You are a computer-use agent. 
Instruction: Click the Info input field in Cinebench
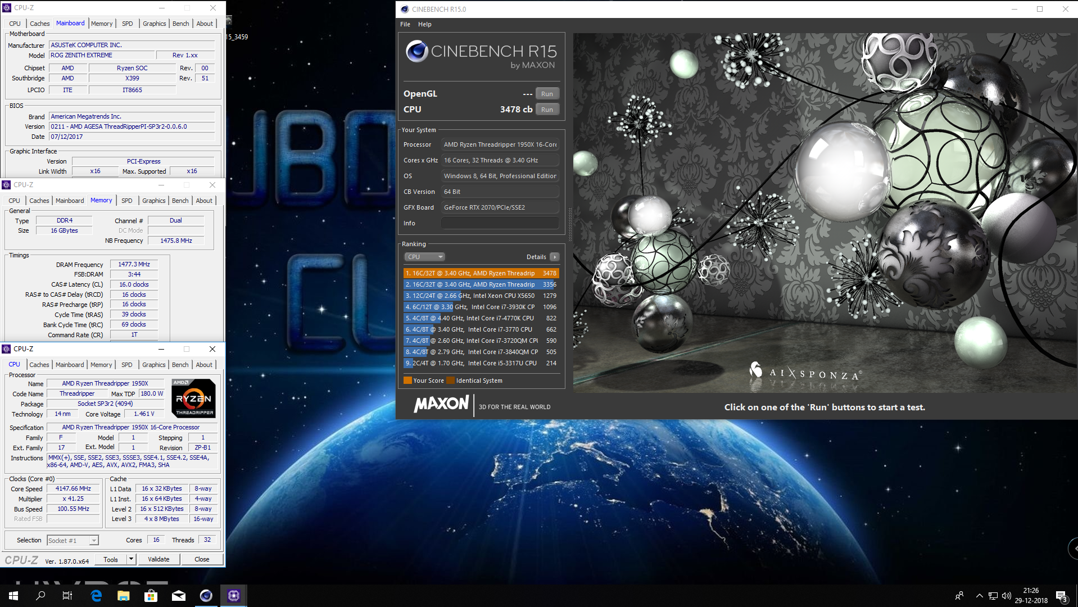point(500,223)
